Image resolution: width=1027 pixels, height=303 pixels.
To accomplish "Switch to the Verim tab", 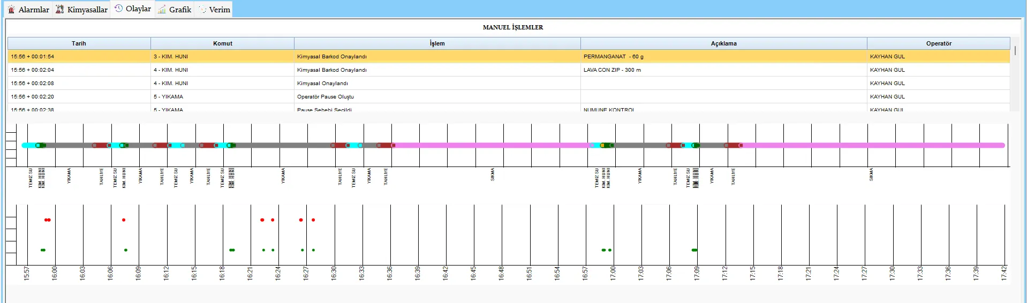I will (x=219, y=10).
